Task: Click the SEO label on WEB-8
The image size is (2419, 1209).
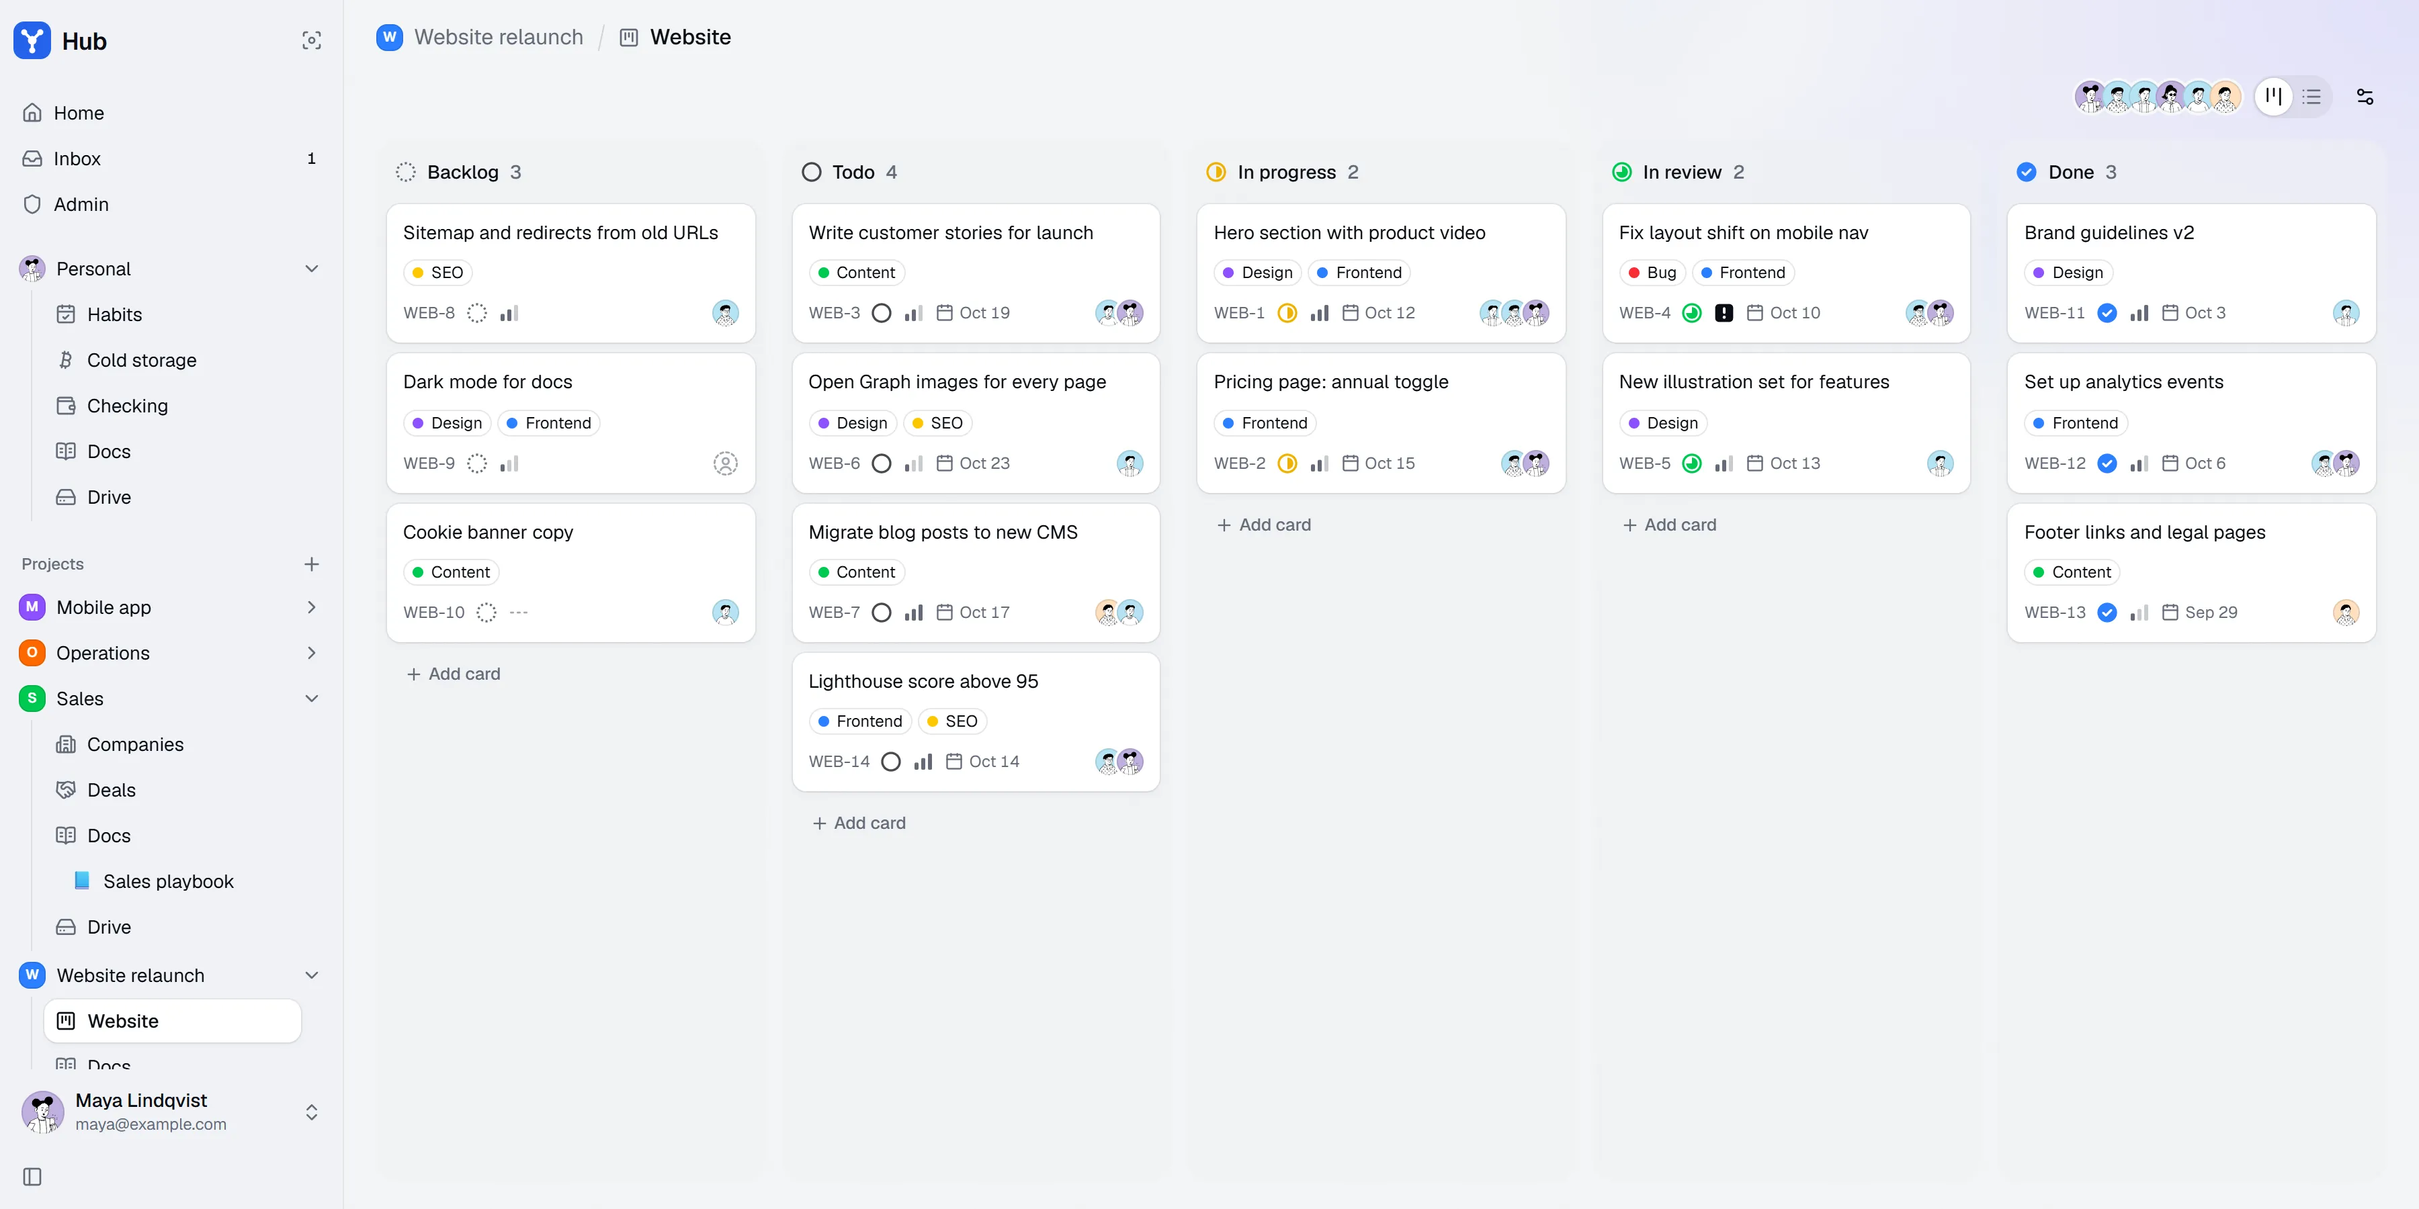Action: point(437,273)
